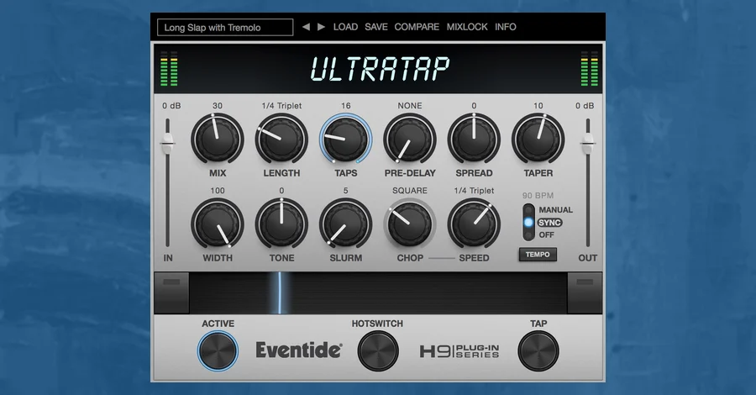Image resolution: width=756 pixels, height=395 pixels.
Task: Click SLURM value 5
Action: coord(346,191)
